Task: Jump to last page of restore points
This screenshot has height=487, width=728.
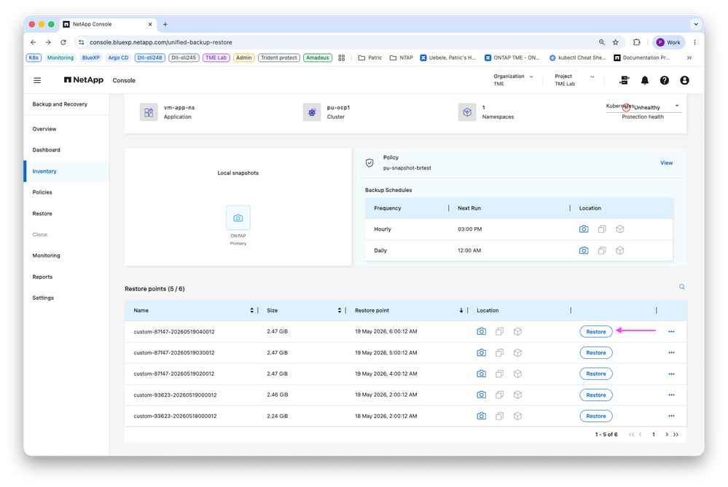Action: 676,435
